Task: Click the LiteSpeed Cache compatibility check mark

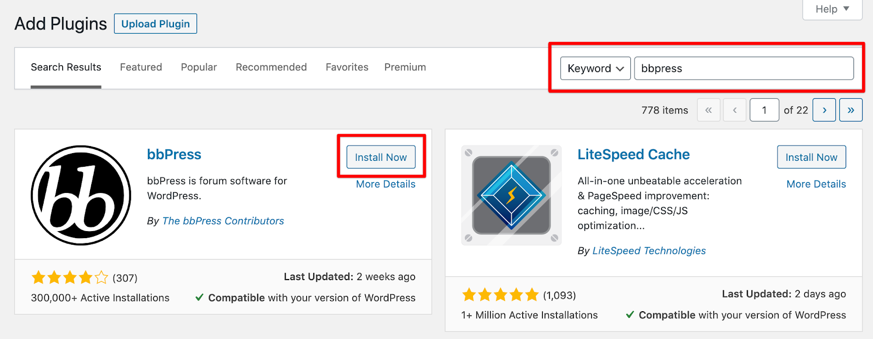Action: click(x=630, y=315)
